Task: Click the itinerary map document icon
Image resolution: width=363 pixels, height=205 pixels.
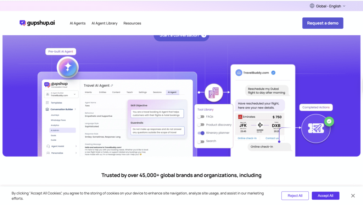Action: coord(214,93)
